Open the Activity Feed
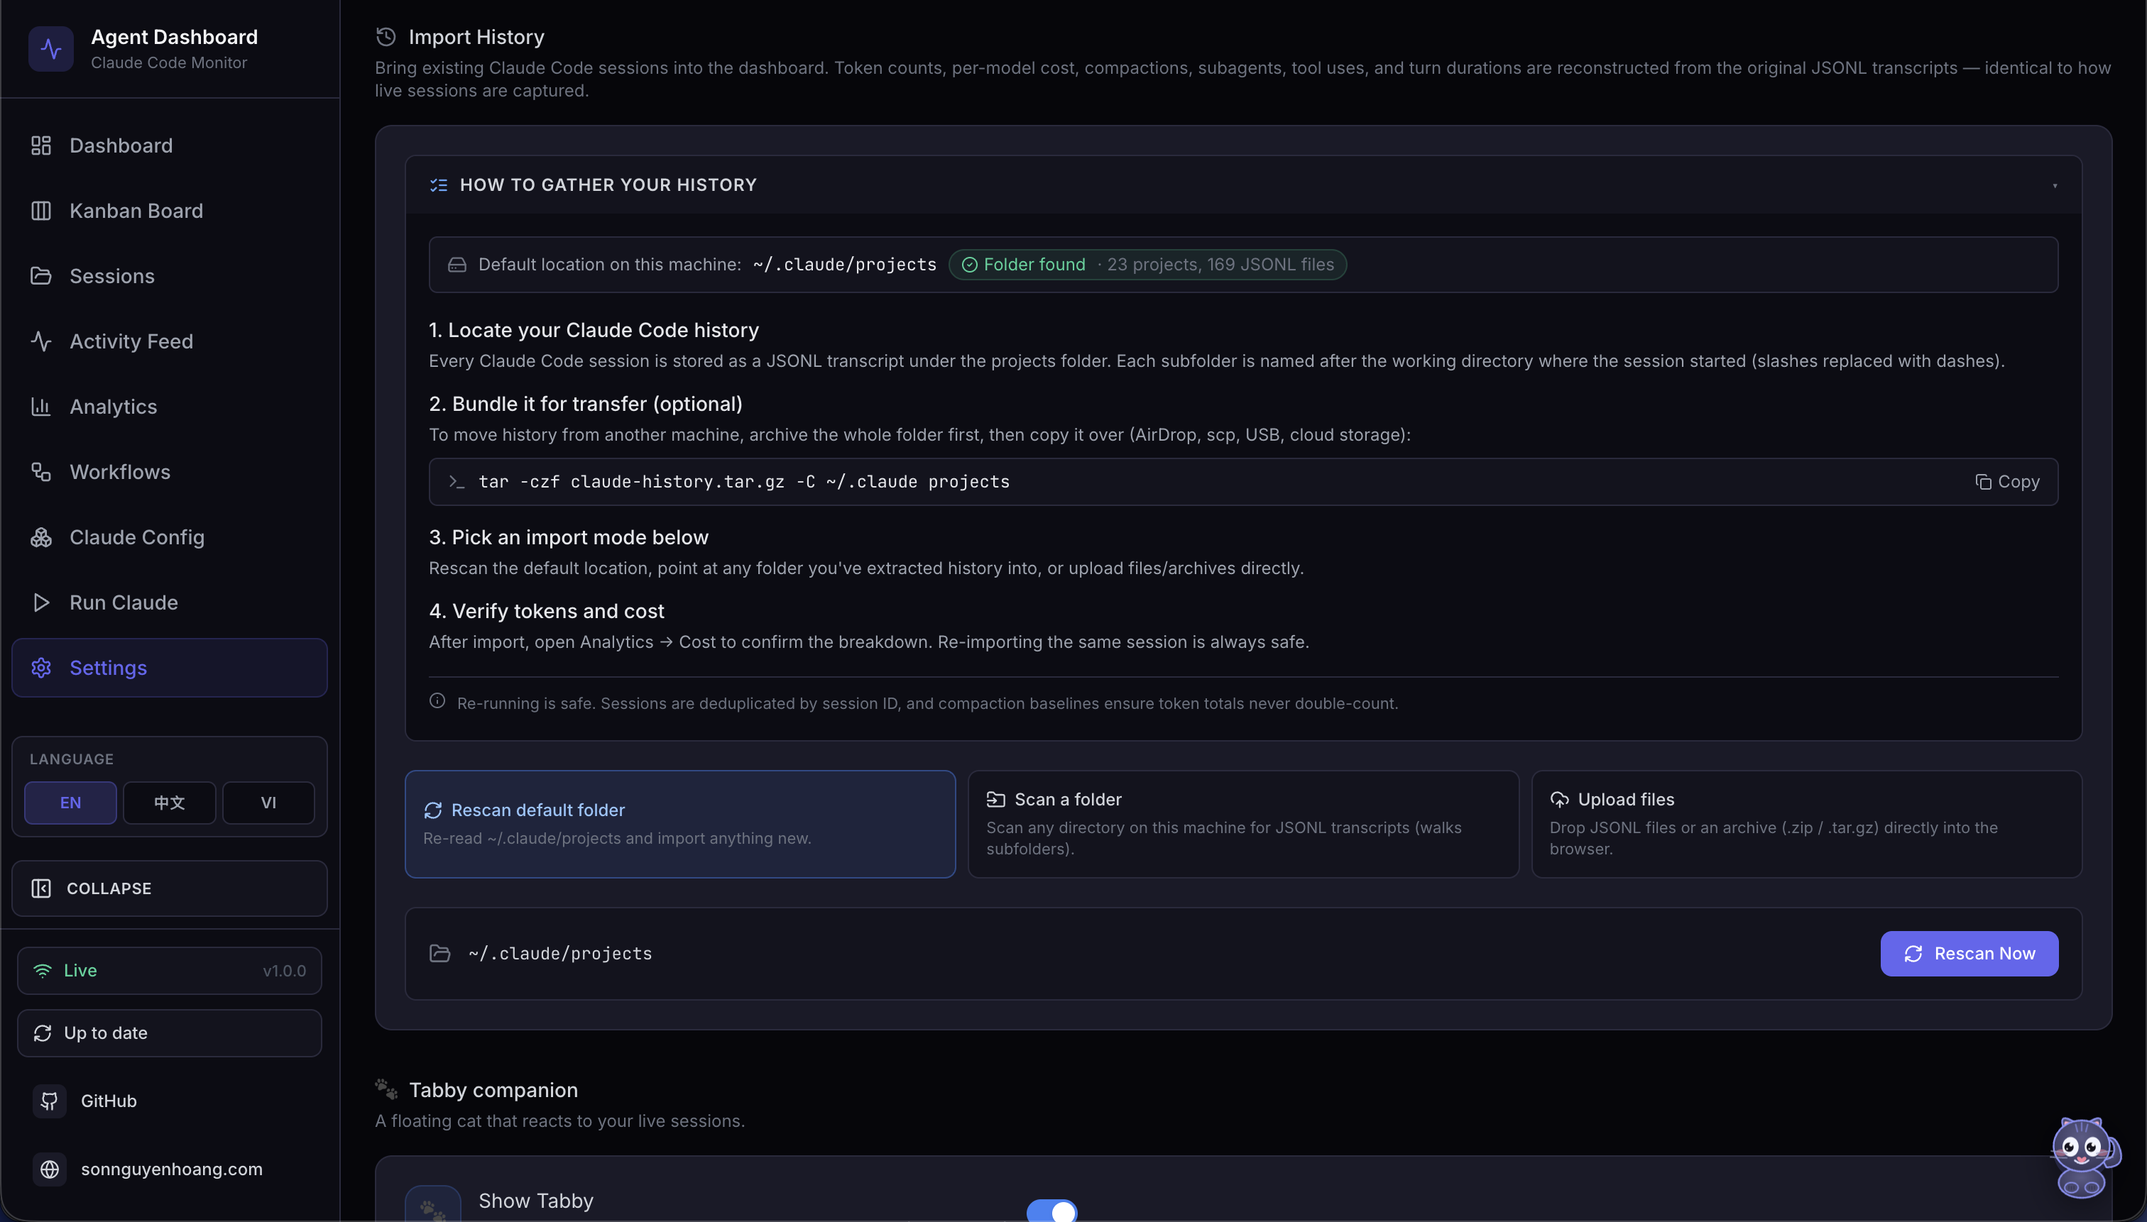The height and width of the screenshot is (1222, 2147). pos(170,341)
